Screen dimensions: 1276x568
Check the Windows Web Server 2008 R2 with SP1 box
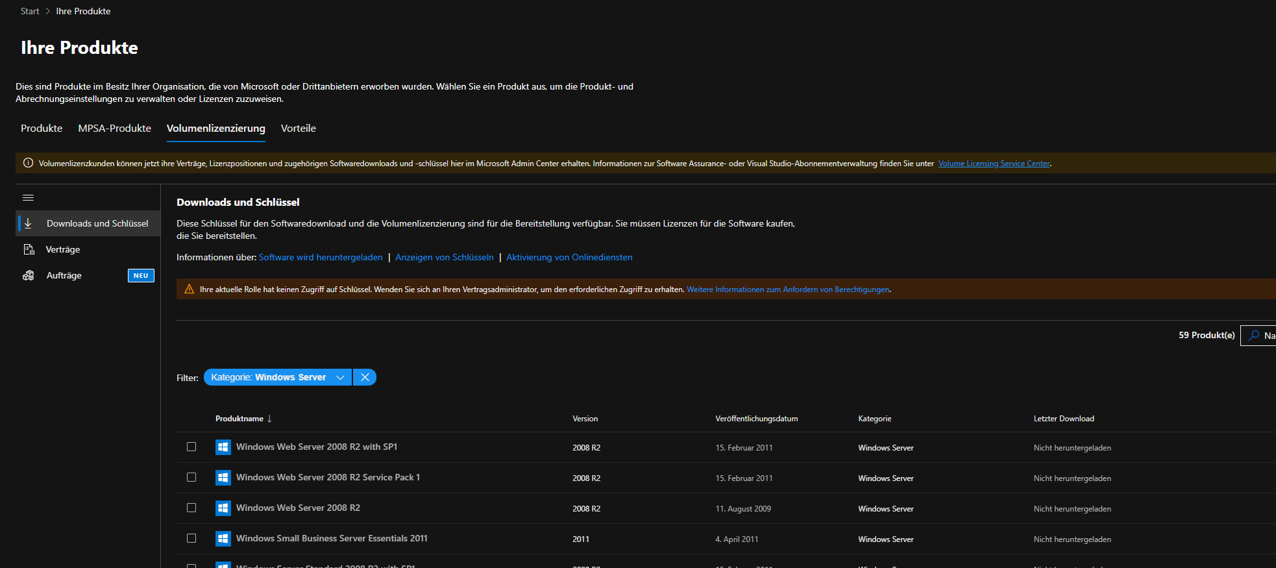coord(191,447)
